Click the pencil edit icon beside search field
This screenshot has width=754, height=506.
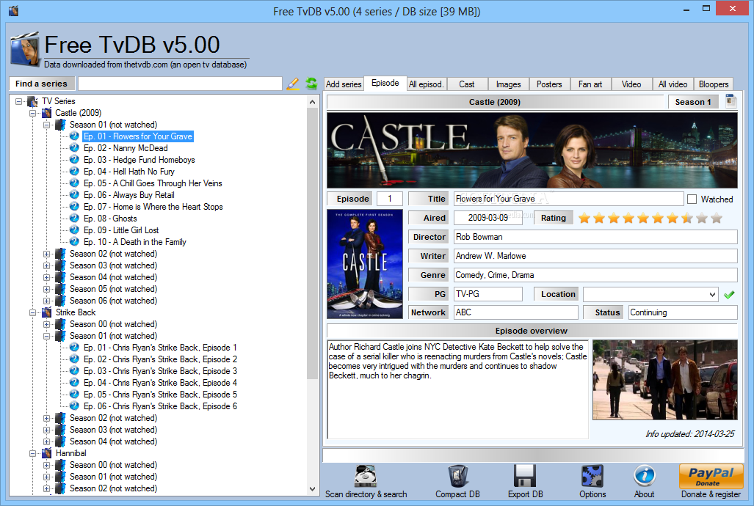pos(292,84)
